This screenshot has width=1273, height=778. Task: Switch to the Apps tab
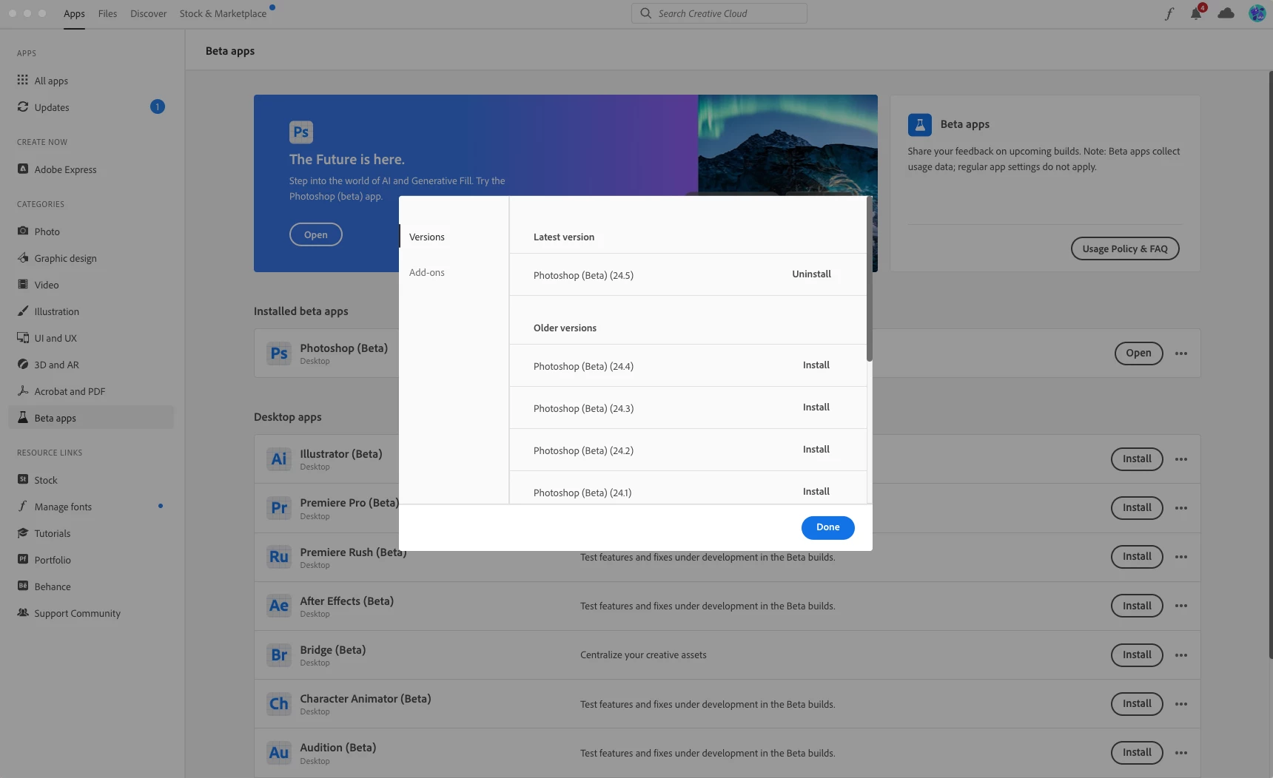[74, 13]
